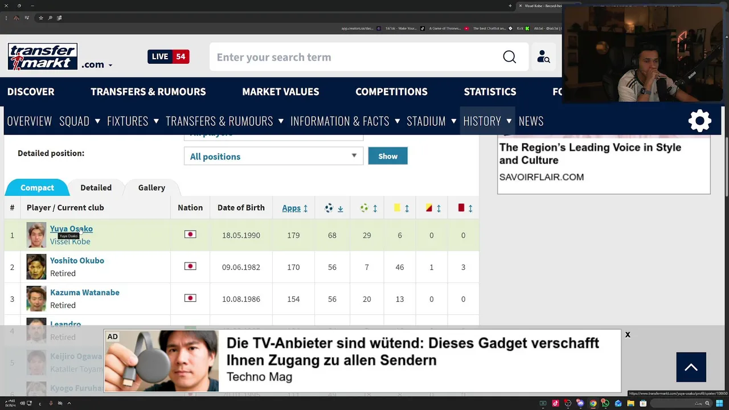Open Yoshito Okubo's profile link

pos(77,260)
